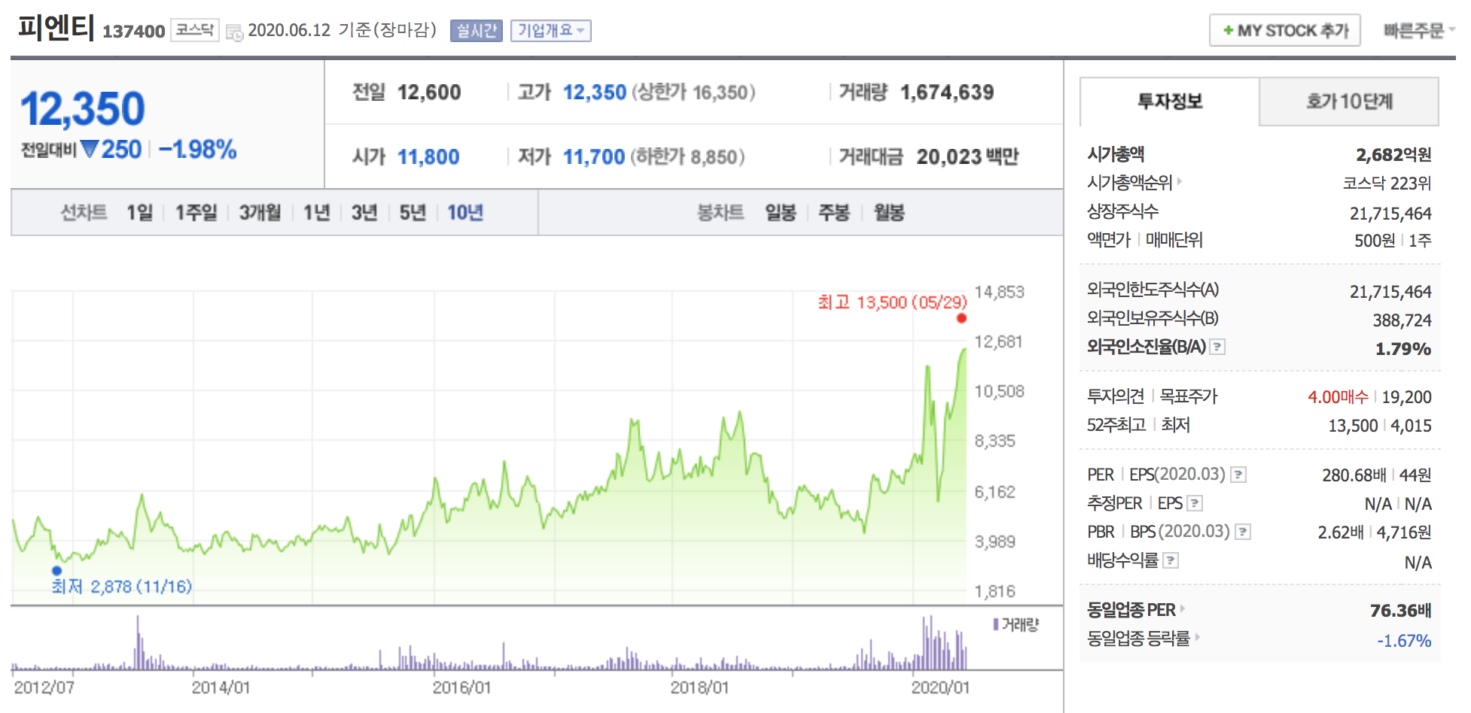Click the 목표주가 label
This screenshot has height=713, width=1471.
(x=1189, y=396)
